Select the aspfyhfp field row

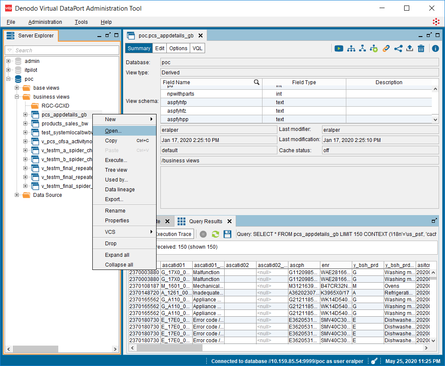coord(296,102)
